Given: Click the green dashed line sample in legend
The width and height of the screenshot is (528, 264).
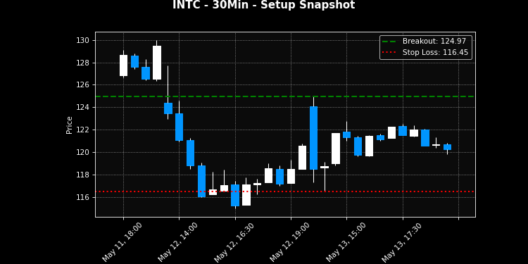Looking at the screenshot, I should click(x=389, y=42).
